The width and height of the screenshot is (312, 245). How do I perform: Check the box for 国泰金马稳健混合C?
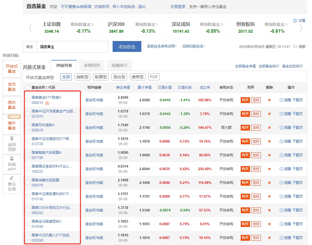(28, 224)
